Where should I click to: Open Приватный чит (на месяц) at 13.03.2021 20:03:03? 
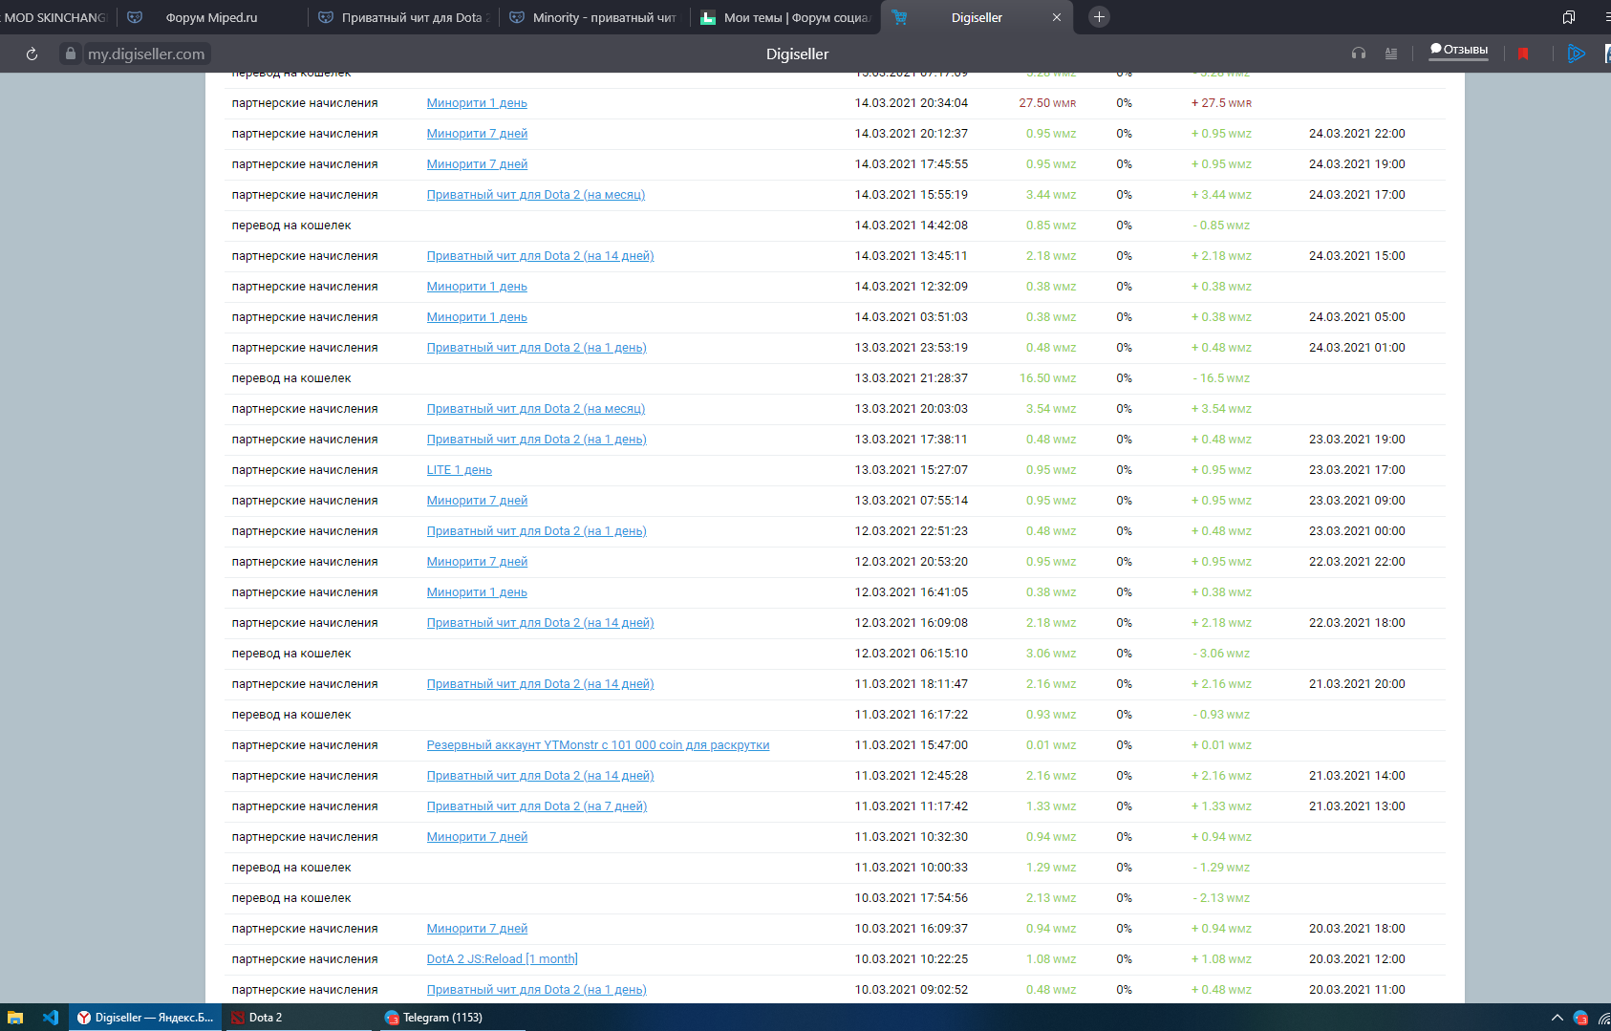536,409
